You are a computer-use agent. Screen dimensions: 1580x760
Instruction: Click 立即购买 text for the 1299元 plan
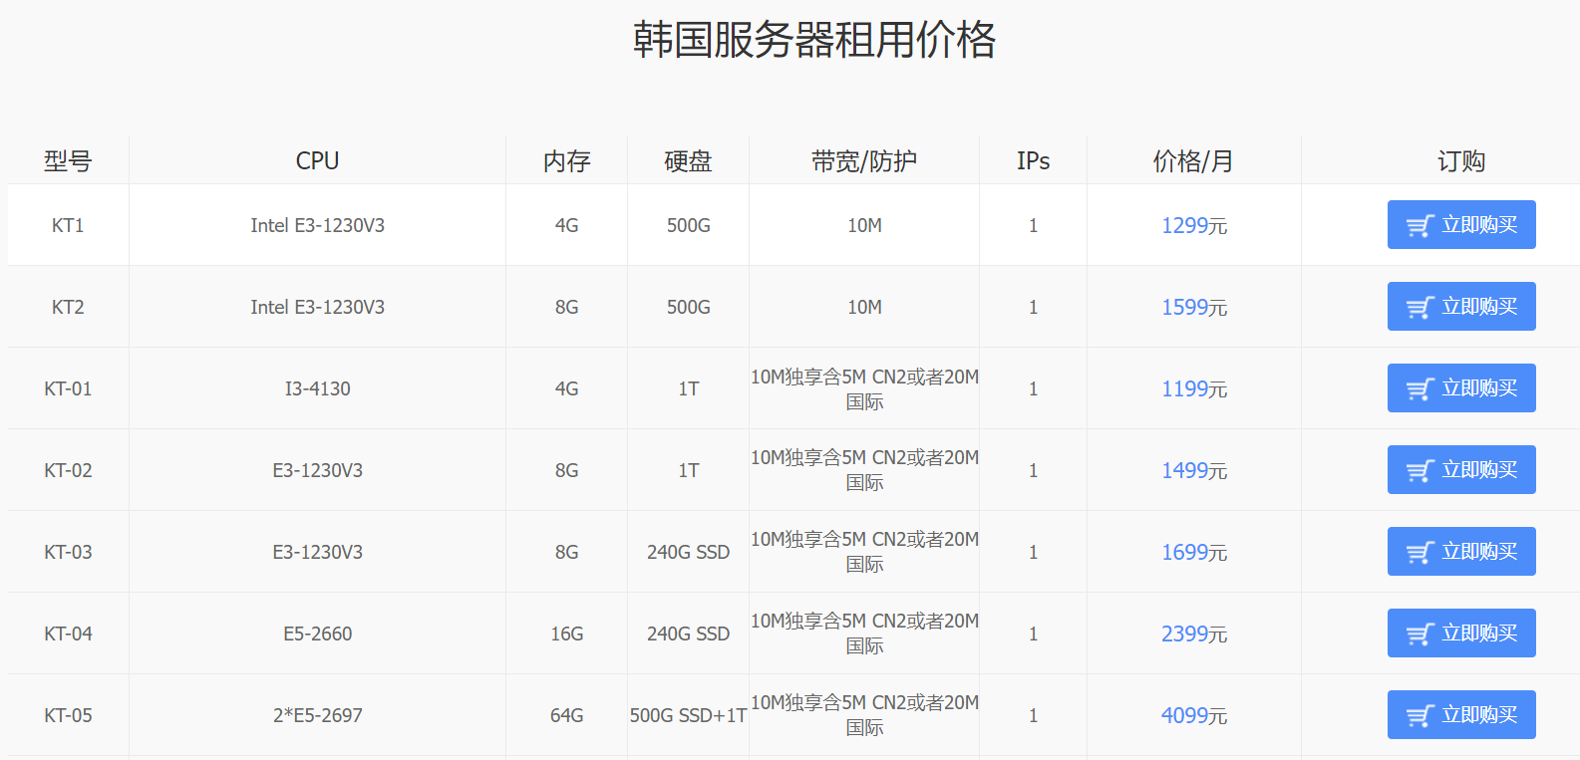coord(1479,225)
